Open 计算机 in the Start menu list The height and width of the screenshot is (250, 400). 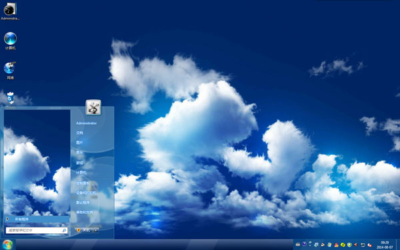[x=81, y=173]
